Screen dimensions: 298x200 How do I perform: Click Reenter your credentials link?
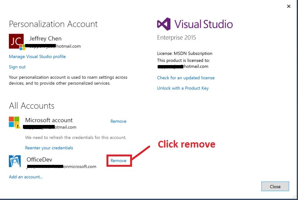coord(49,148)
